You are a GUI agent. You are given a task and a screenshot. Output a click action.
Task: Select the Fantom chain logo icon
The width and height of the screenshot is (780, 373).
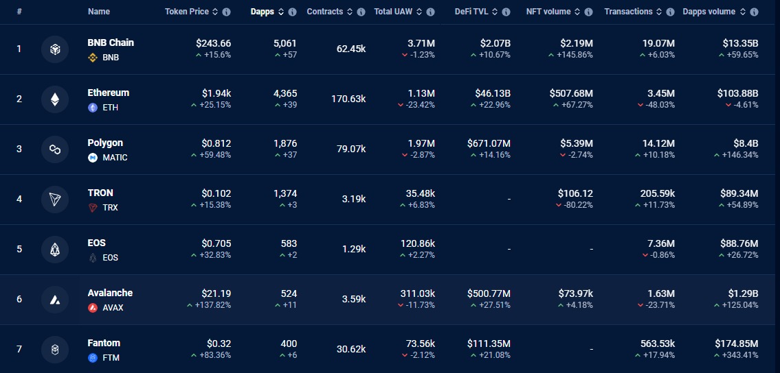[x=55, y=350]
